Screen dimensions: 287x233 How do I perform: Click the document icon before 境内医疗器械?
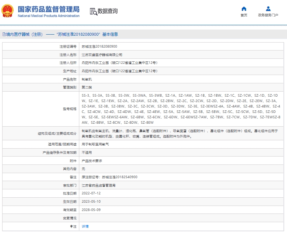[4, 34]
